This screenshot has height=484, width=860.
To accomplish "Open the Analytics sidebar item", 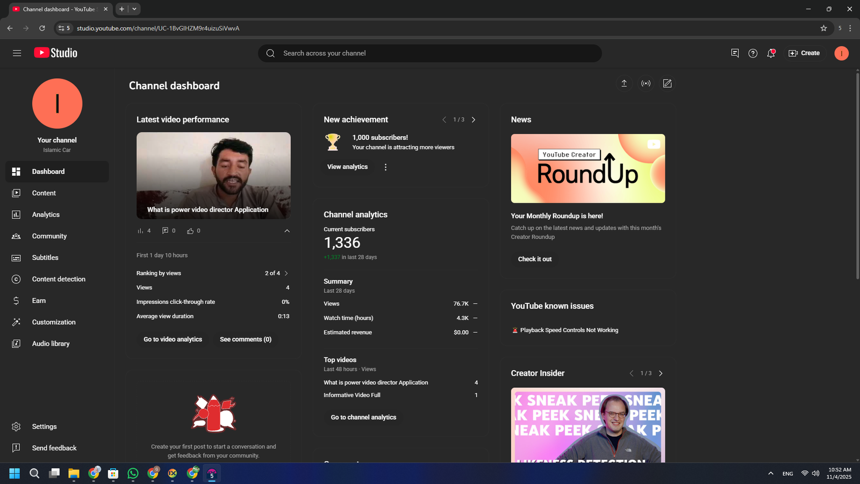I will tap(46, 215).
